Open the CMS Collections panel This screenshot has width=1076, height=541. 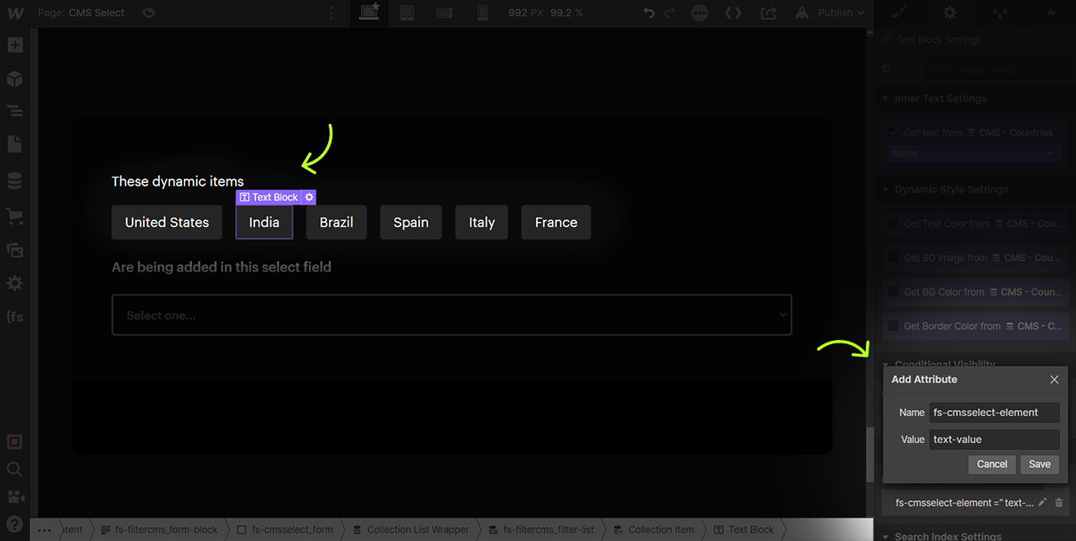(x=15, y=181)
